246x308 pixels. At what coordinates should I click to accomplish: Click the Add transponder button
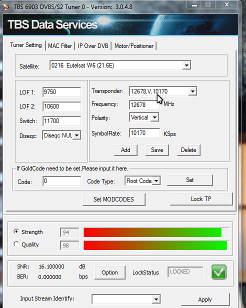pyautogui.click(x=125, y=150)
